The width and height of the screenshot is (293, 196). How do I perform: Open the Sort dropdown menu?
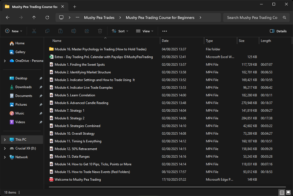click(x=120, y=31)
